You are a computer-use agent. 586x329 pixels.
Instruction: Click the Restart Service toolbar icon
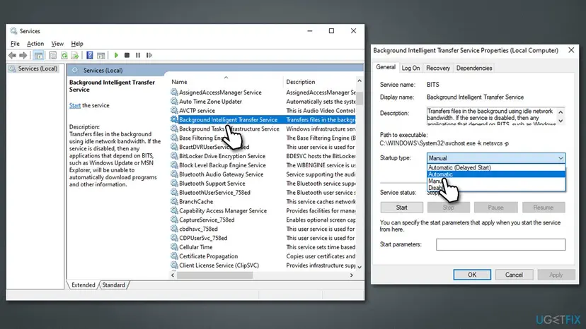click(149, 55)
